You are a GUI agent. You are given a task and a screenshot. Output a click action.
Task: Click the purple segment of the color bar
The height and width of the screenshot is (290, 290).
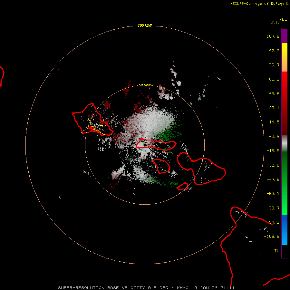click(285, 36)
